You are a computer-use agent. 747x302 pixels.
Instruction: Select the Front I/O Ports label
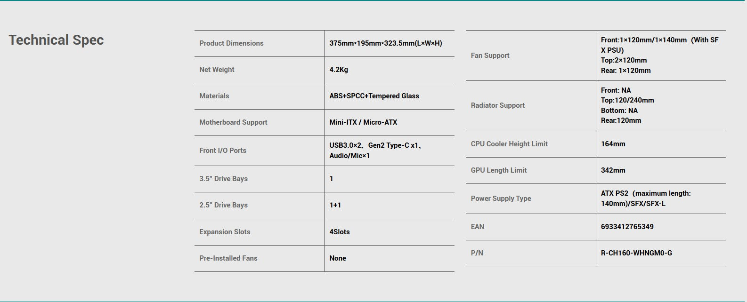pos(223,151)
